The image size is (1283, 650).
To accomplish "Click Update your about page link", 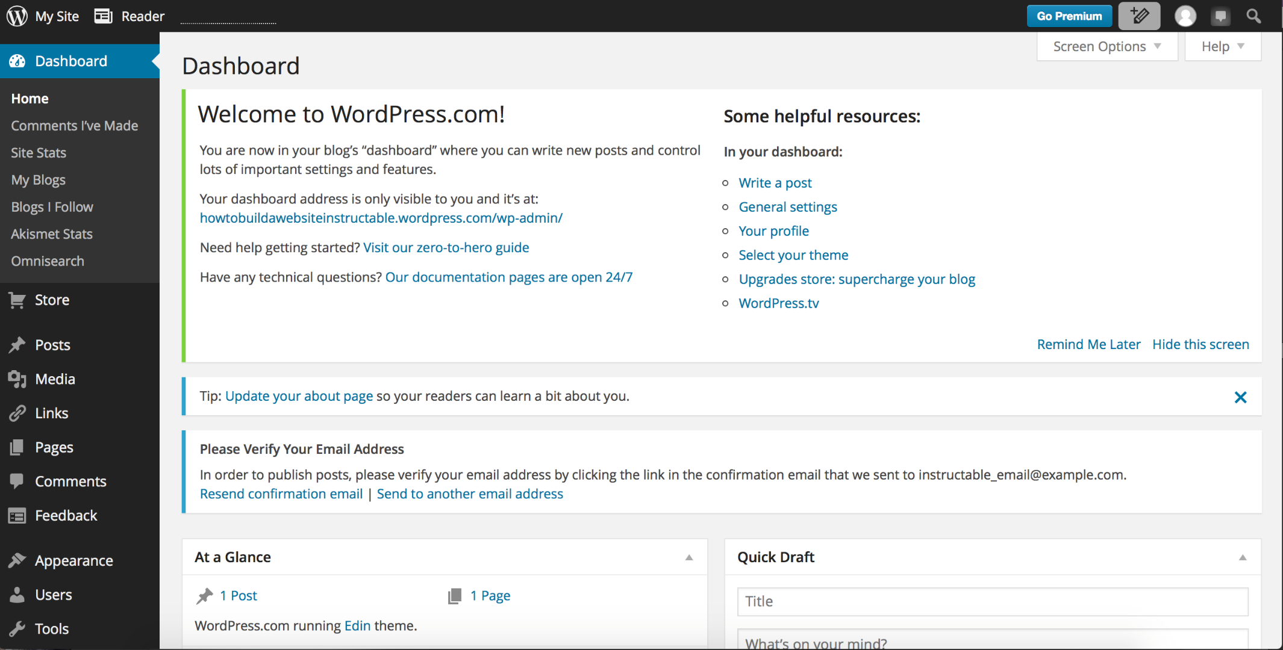I will (299, 396).
